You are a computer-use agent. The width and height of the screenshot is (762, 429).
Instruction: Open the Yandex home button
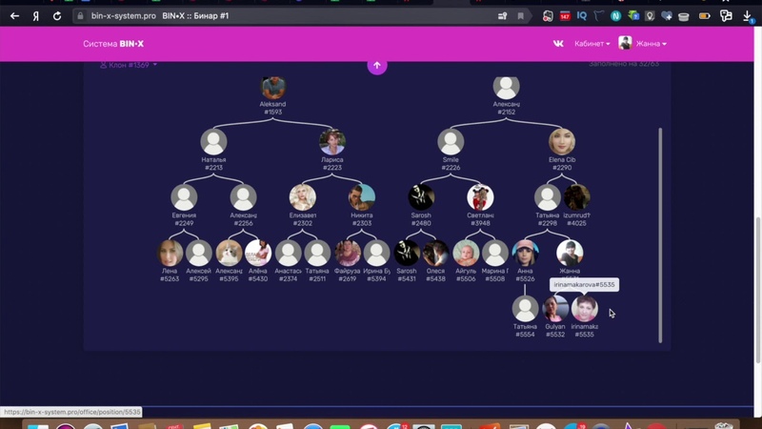36,16
